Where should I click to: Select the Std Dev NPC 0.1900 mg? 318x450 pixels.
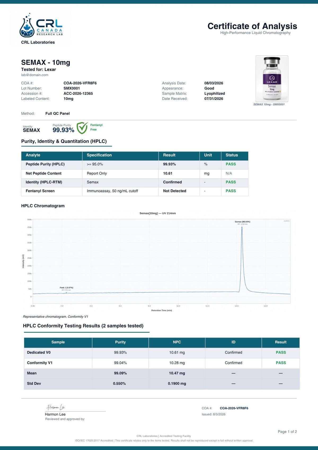tap(177, 383)
